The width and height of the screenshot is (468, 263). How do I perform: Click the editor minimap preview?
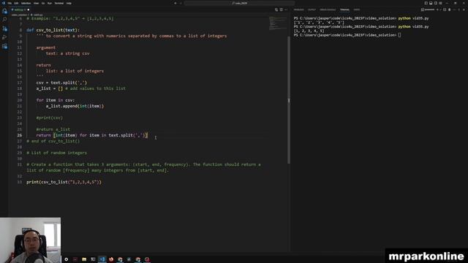tap(278, 23)
